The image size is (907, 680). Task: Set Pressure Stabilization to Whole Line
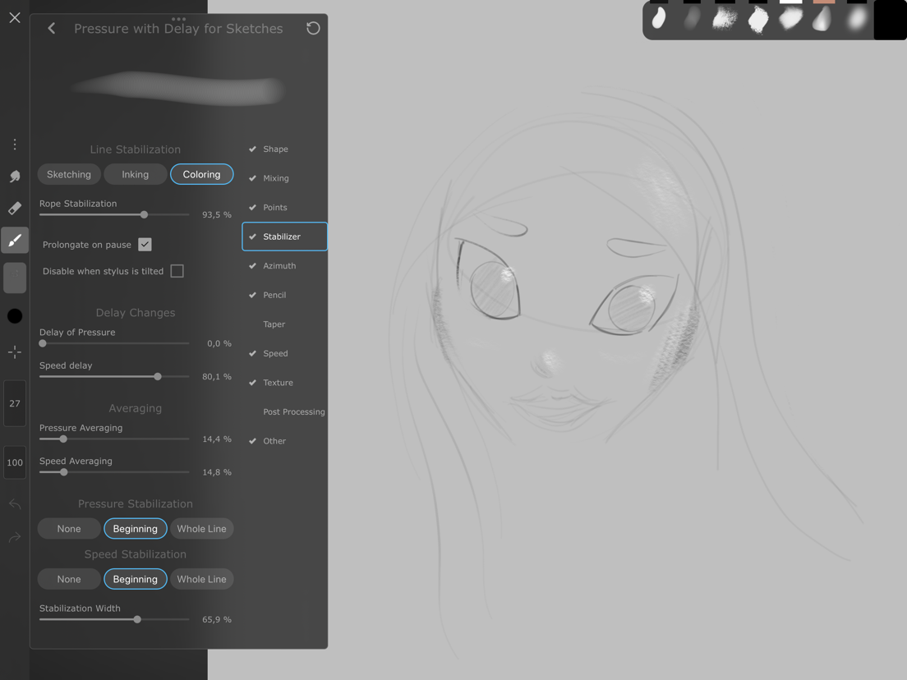(201, 528)
